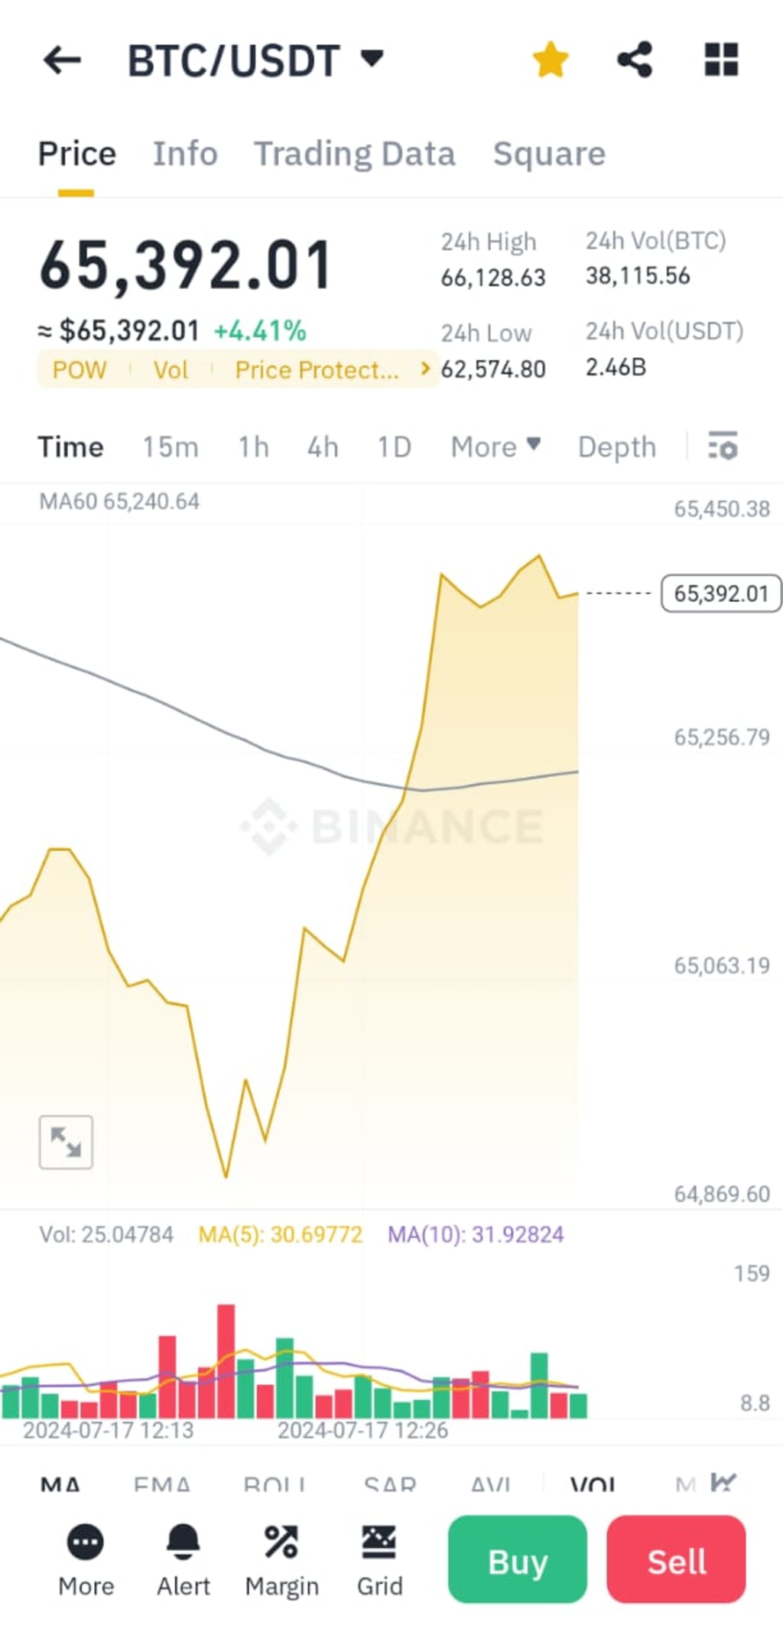Switch to the Trading Data tab
Image resolution: width=783 pixels, height=1635 pixels.
coord(355,154)
